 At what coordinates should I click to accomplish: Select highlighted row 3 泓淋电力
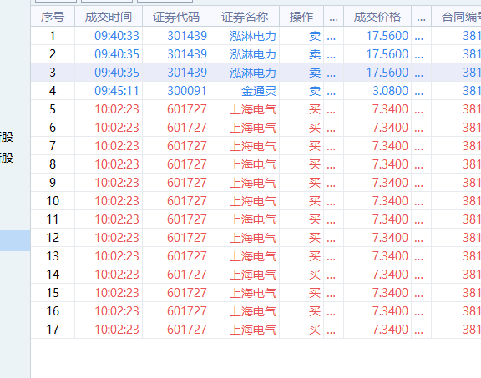pos(256,73)
